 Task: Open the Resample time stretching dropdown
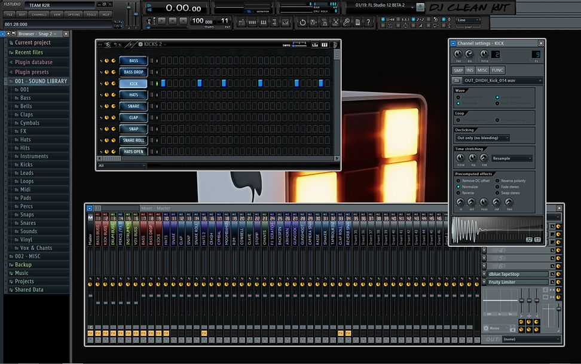click(x=512, y=159)
